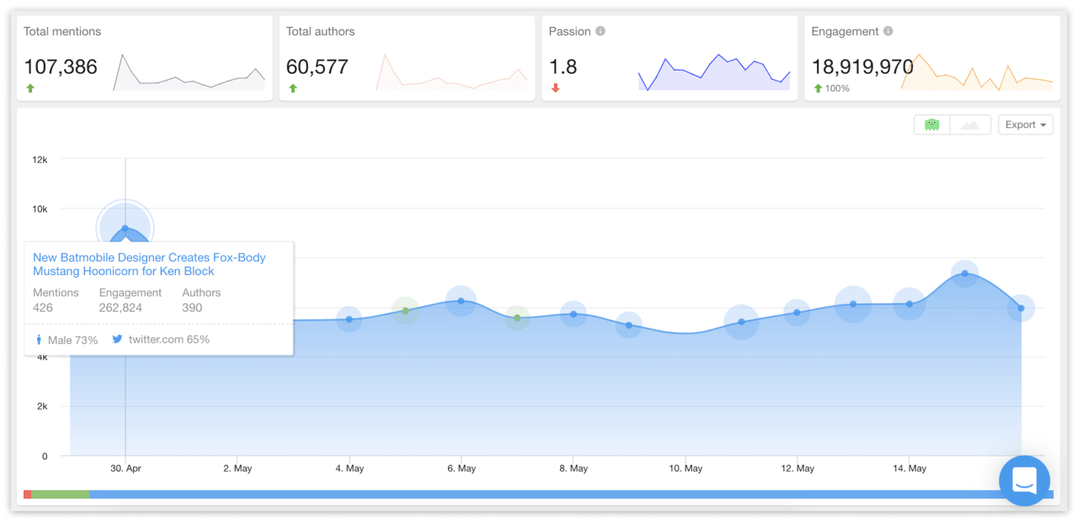The image size is (1078, 518).
Task: Click the male gender icon in tooltip
Action: pos(39,340)
